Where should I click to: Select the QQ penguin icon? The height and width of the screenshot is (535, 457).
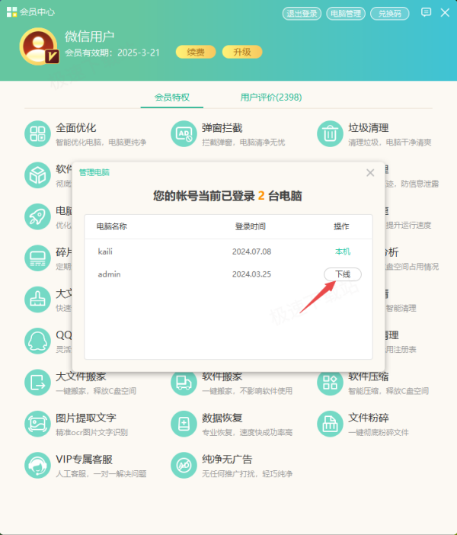pos(37,341)
